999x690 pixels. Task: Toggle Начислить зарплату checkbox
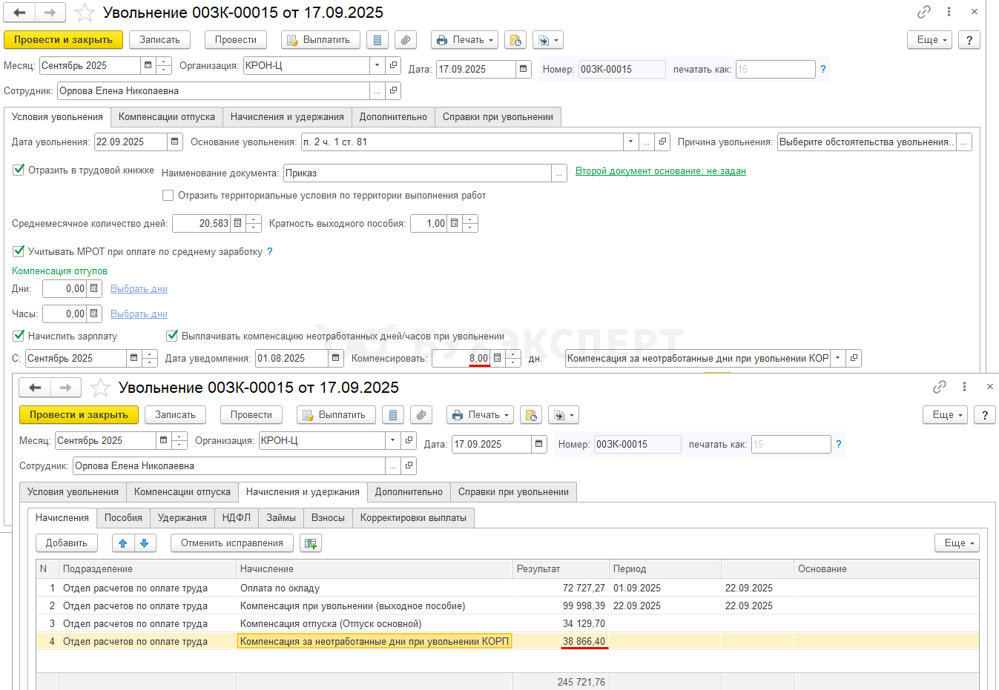coord(19,336)
